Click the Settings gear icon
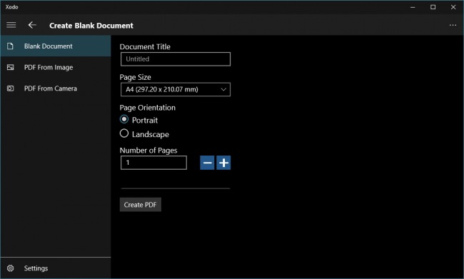The height and width of the screenshot is (279, 464). click(x=11, y=268)
